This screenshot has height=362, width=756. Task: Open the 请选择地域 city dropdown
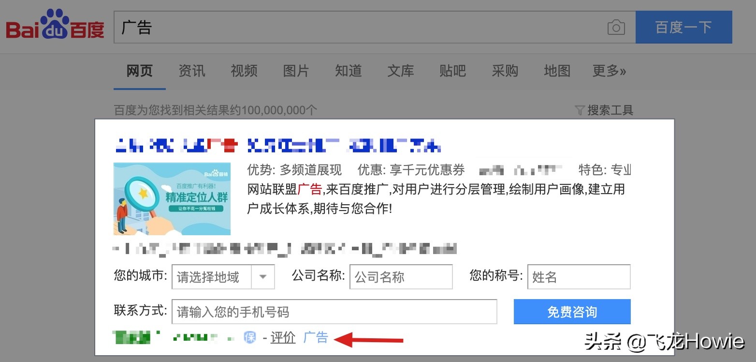pos(223,277)
